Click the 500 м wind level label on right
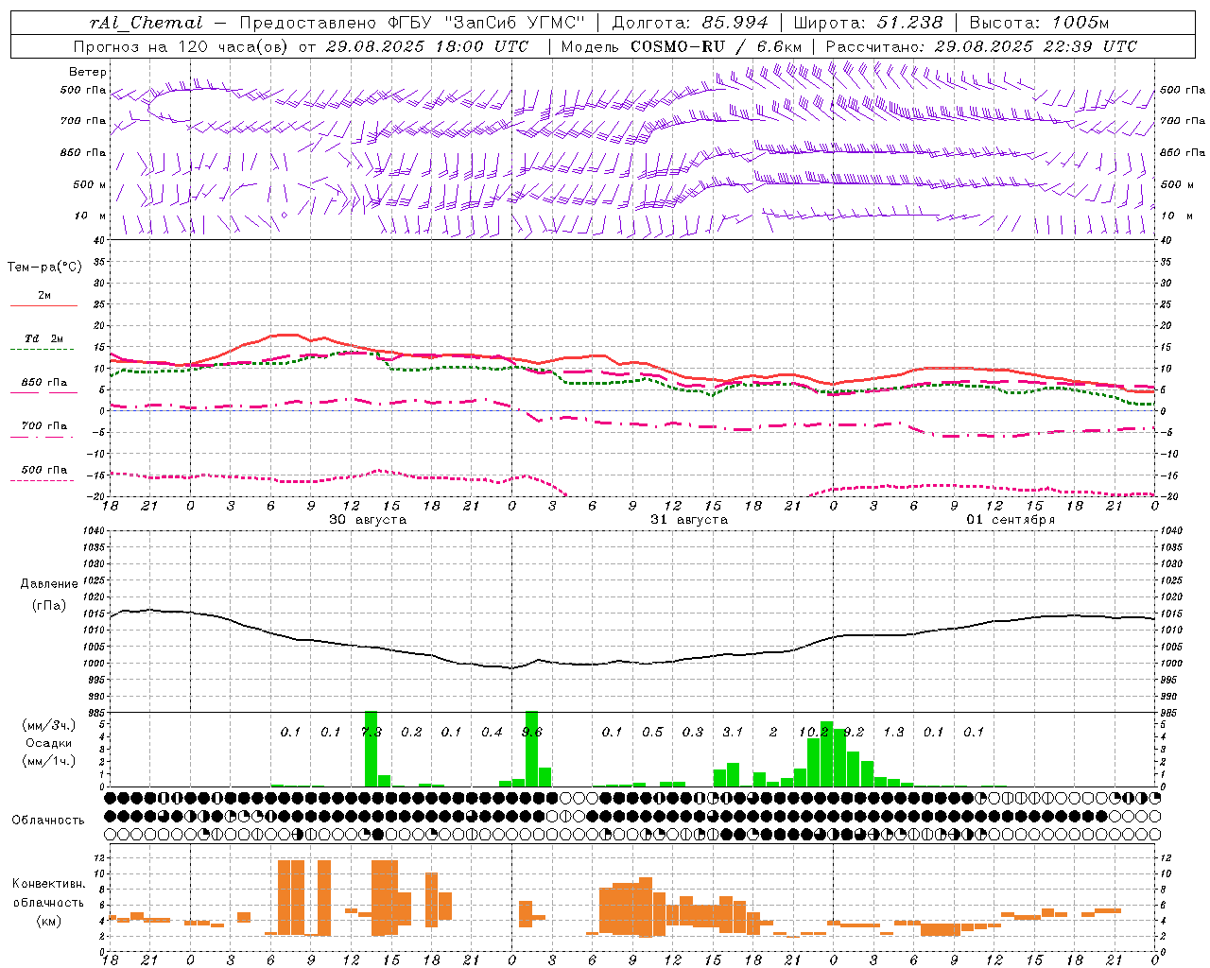This screenshot has width=1210, height=968. tap(1176, 184)
